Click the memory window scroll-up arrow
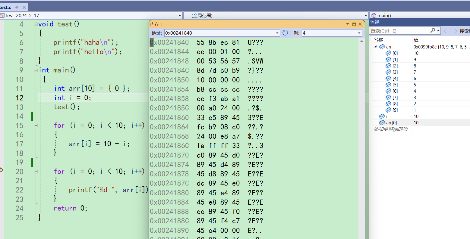Screen dimensions: 470x239 [x=361, y=41]
